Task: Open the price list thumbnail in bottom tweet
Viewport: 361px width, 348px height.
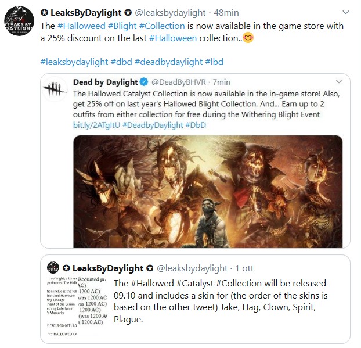Action: point(77,306)
